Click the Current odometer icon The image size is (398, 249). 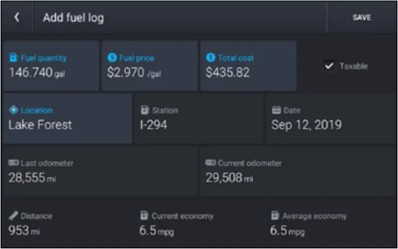(210, 163)
